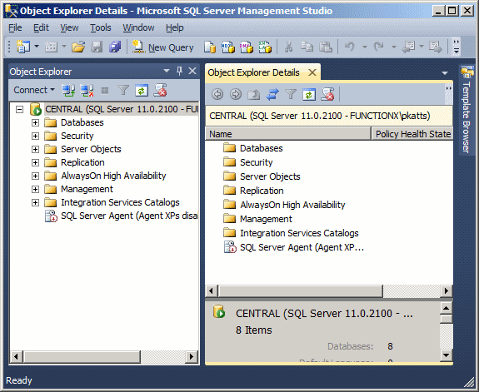Open the Undo history dropdown arrow
Image resolution: width=479 pixels, height=392 pixels.
[x=365, y=47]
